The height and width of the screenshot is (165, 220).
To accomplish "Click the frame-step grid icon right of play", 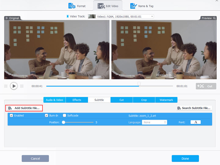I will (22, 86).
